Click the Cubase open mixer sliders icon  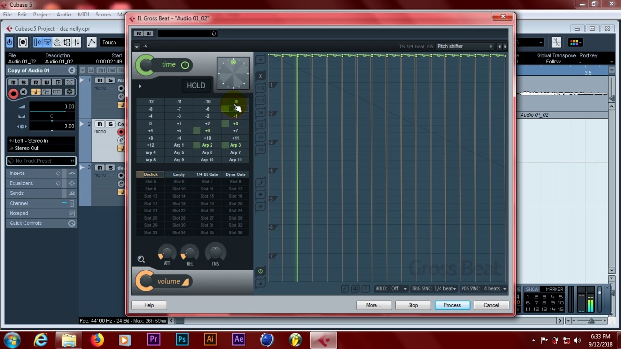(x=77, y=42)
